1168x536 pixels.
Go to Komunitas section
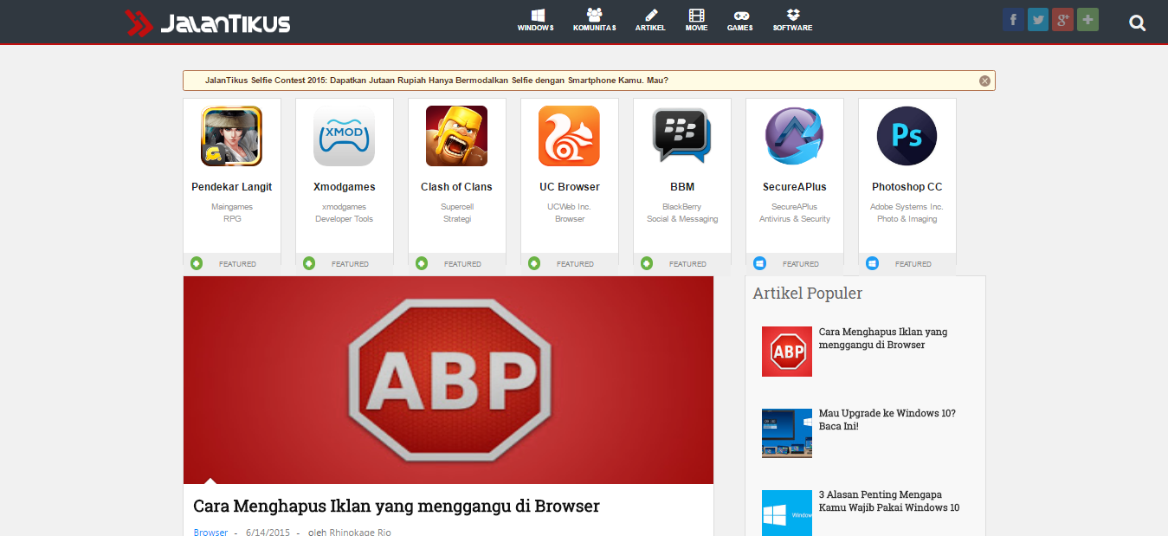pos(594,21)
